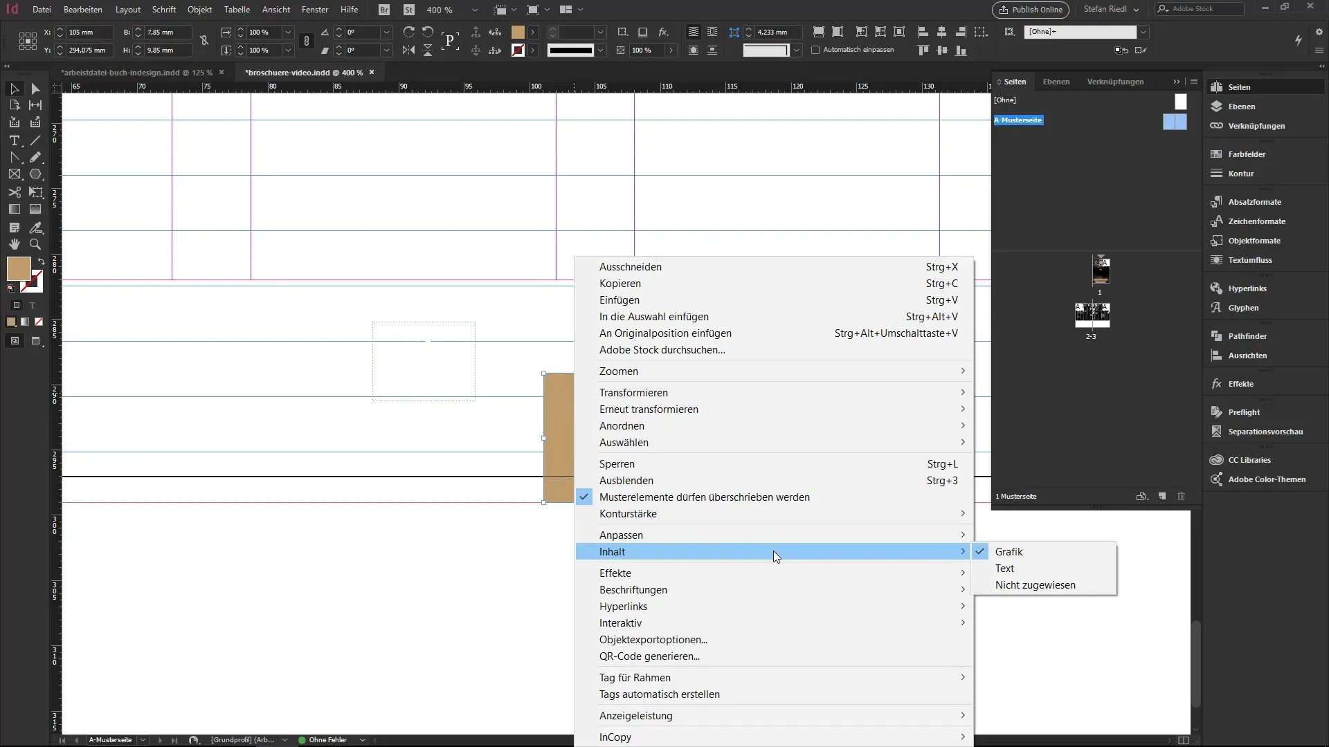The width and height of the screenshot is (1329, 747).
Task: Select the Gradient Feather tool
Action: pos(35,209)
